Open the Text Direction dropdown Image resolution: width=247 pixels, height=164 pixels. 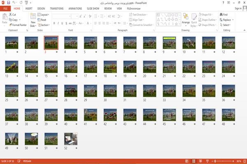coord(138,14)
